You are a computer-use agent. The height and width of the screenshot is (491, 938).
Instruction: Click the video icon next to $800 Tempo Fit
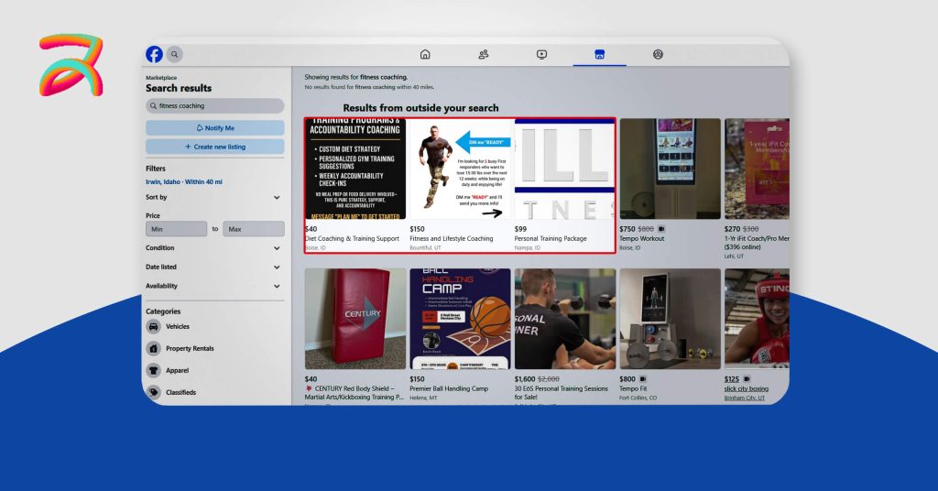pos(643,379)
